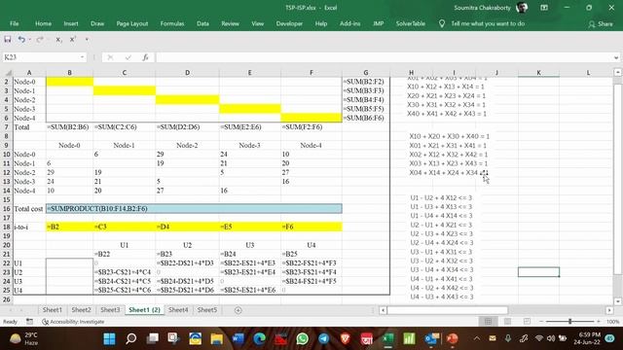Select cell containing =SUM(B2:F2)
The width and height of the screenshot is (623, 350).
click(366, 82)
